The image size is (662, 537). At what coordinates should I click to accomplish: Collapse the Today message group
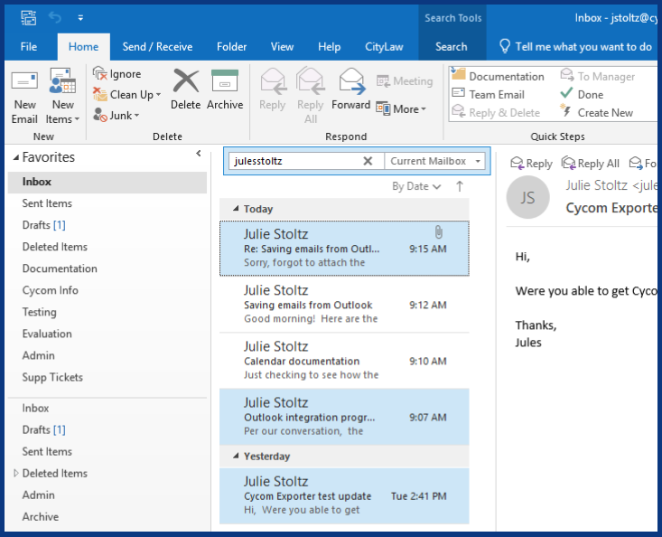coord(236,208)
